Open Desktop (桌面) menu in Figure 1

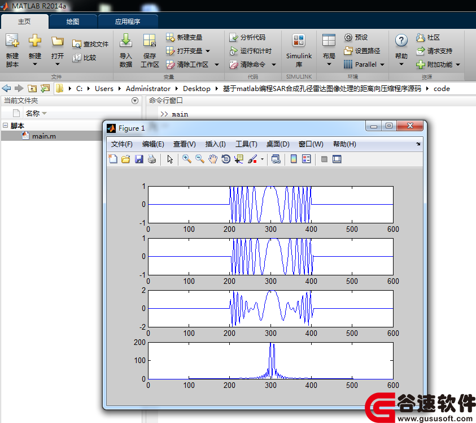point(278,144)
